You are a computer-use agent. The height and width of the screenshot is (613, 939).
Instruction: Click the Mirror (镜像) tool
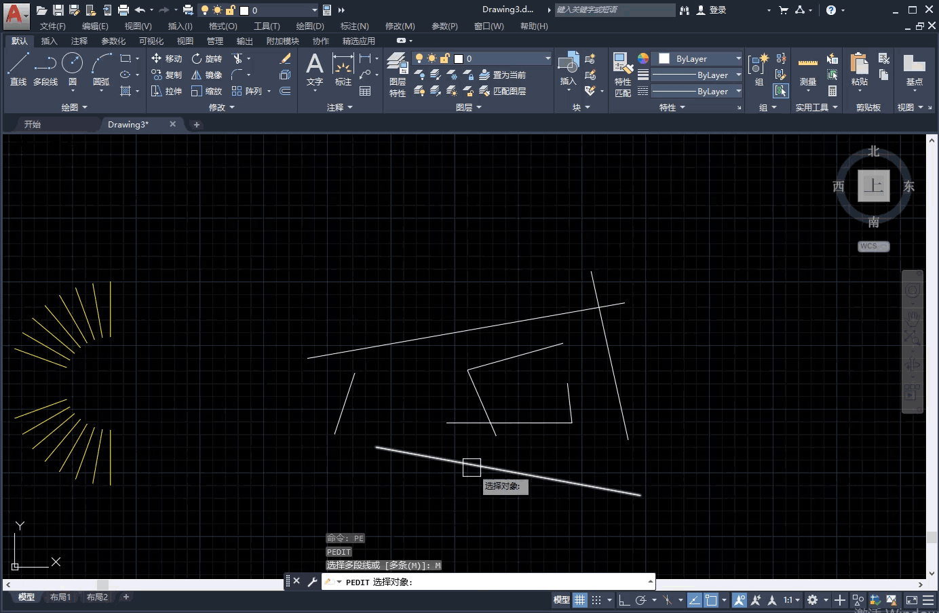point(207,75)
